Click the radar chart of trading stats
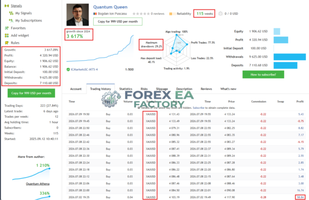Viewport: 309px width, 200px height. click(177, 50)
